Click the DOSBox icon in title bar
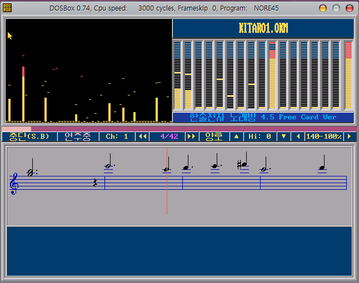This screenshot has width=359, height=283. pos(7,8)
